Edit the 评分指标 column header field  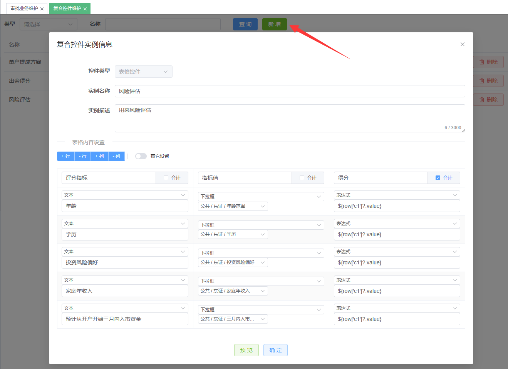coord(109,178)
